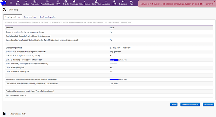Open the Home menu icon
This screenshot has width=216, height=117.
[18, 2]
